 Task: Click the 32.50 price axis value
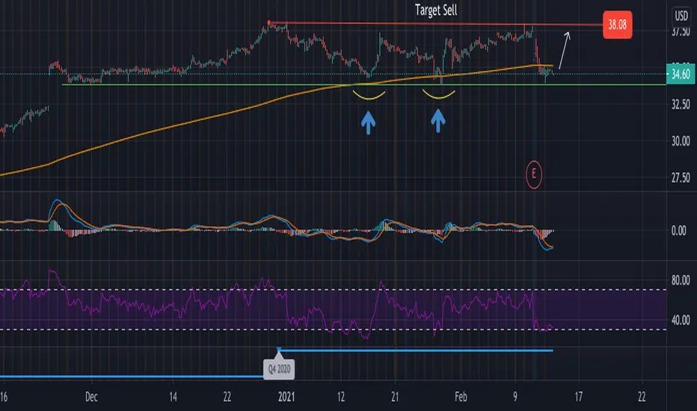[681, 105]
